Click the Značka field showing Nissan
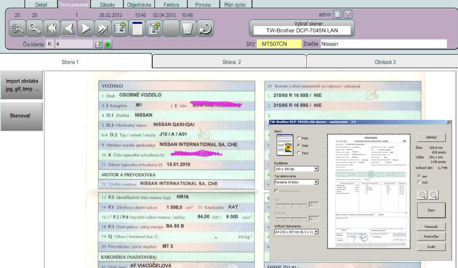The width and height of the screenshot is (458, 268). click(384, 44)
